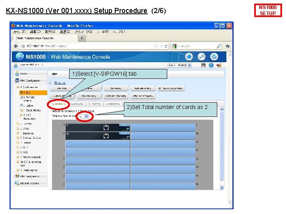Open the Site selector dropdown

(180, 65)
